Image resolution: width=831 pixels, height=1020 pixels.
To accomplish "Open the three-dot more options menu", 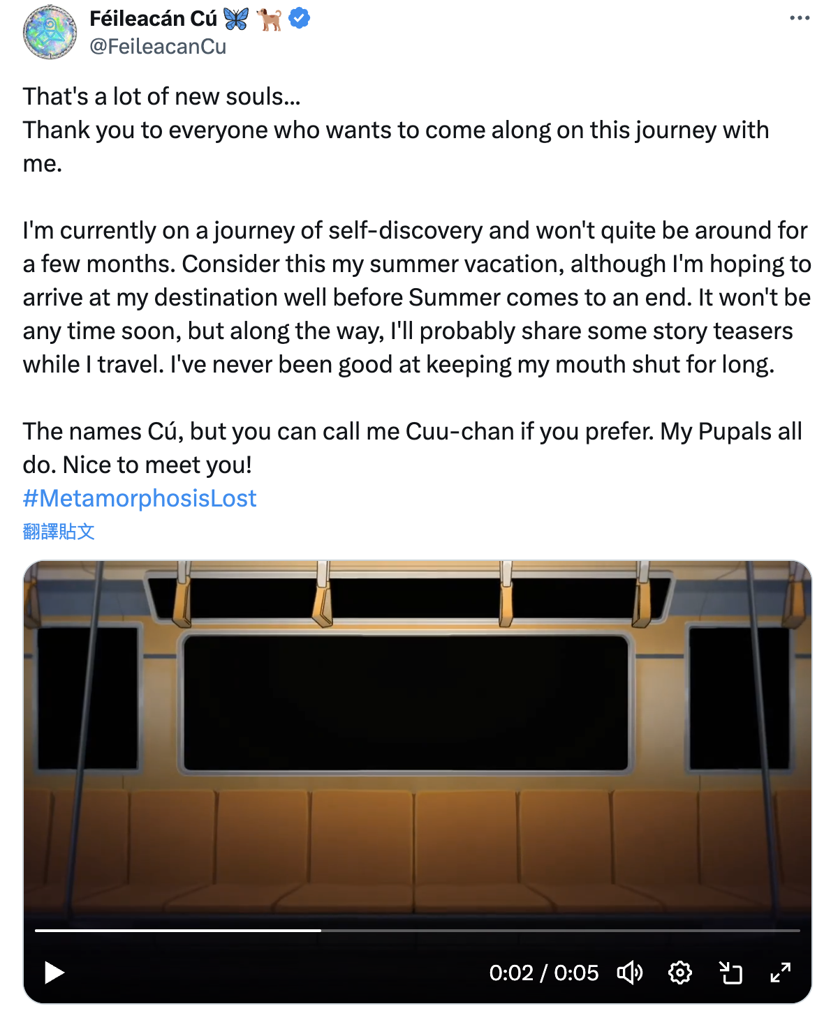I will tap(800, 18).
